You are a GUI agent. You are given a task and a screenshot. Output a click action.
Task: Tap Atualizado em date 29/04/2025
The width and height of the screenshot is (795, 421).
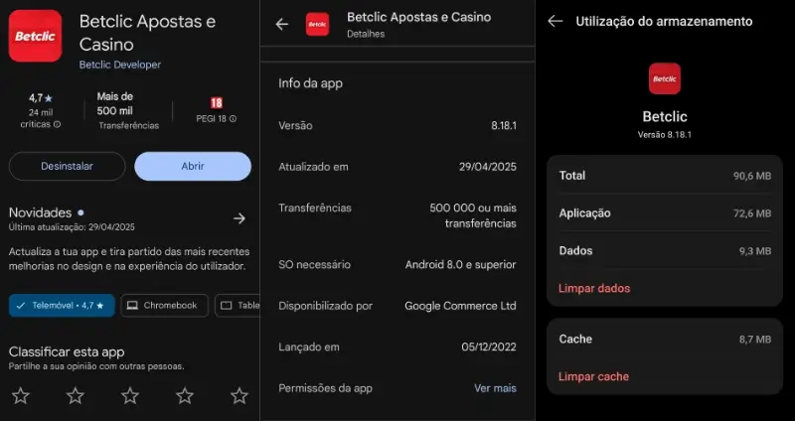[x=488, y=167]
